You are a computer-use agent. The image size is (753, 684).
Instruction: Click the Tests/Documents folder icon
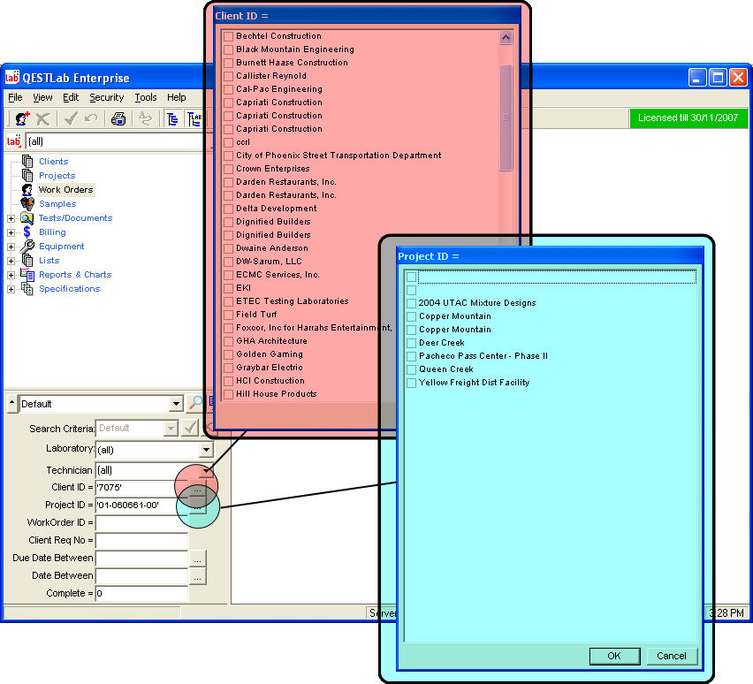(27, 218)
